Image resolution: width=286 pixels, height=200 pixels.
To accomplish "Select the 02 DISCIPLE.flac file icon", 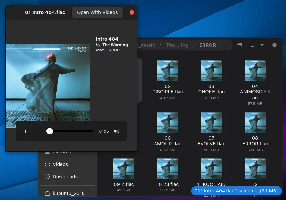I will click(168, 71).
